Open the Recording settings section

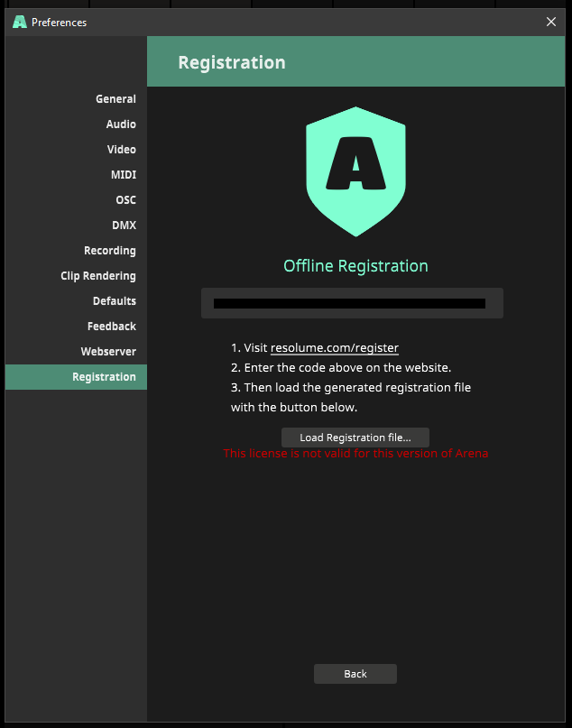(x=110, y=251)
